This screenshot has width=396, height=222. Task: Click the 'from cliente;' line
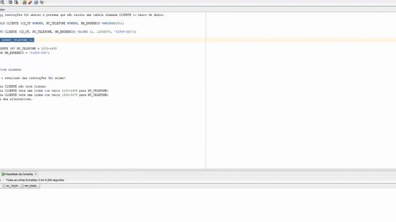pyautogui.click(x=11, y=70)
